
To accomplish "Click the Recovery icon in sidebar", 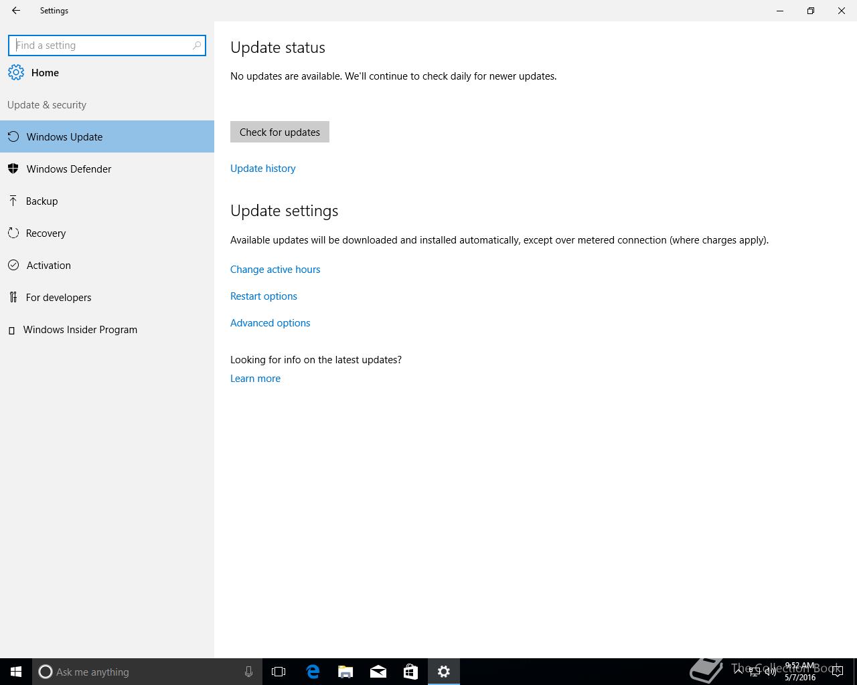I will point(13,233).
